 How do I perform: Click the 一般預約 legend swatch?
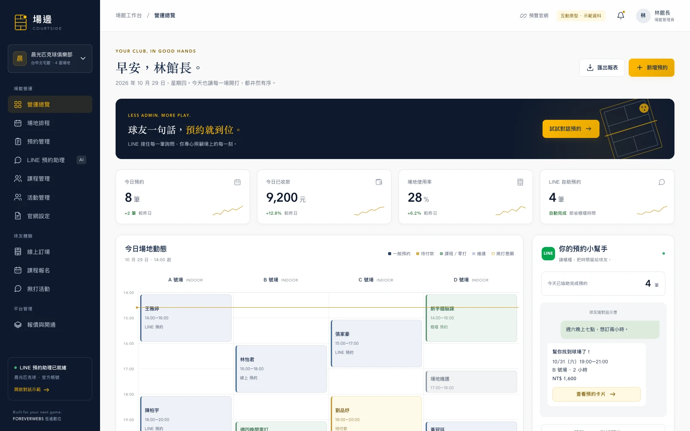[x=389, y=254]
